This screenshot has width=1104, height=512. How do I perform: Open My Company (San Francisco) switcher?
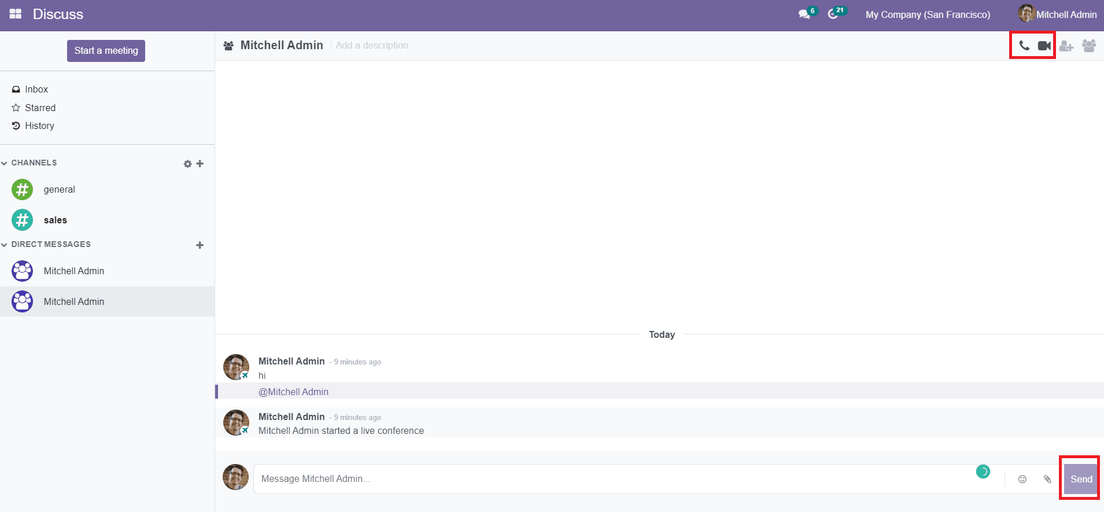[928, 14]
